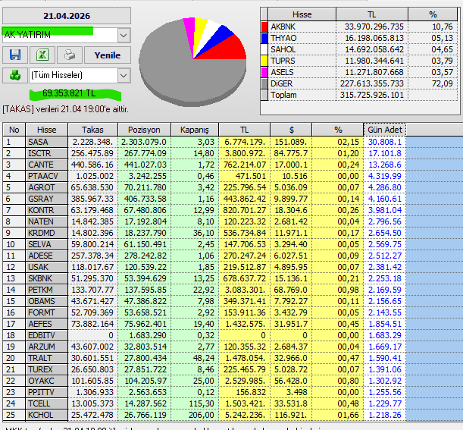The height and width of the screenshot is (430, 463).
Task: Select the USAK stock cell
Action: pyautogui.click(x=47, y=267)
